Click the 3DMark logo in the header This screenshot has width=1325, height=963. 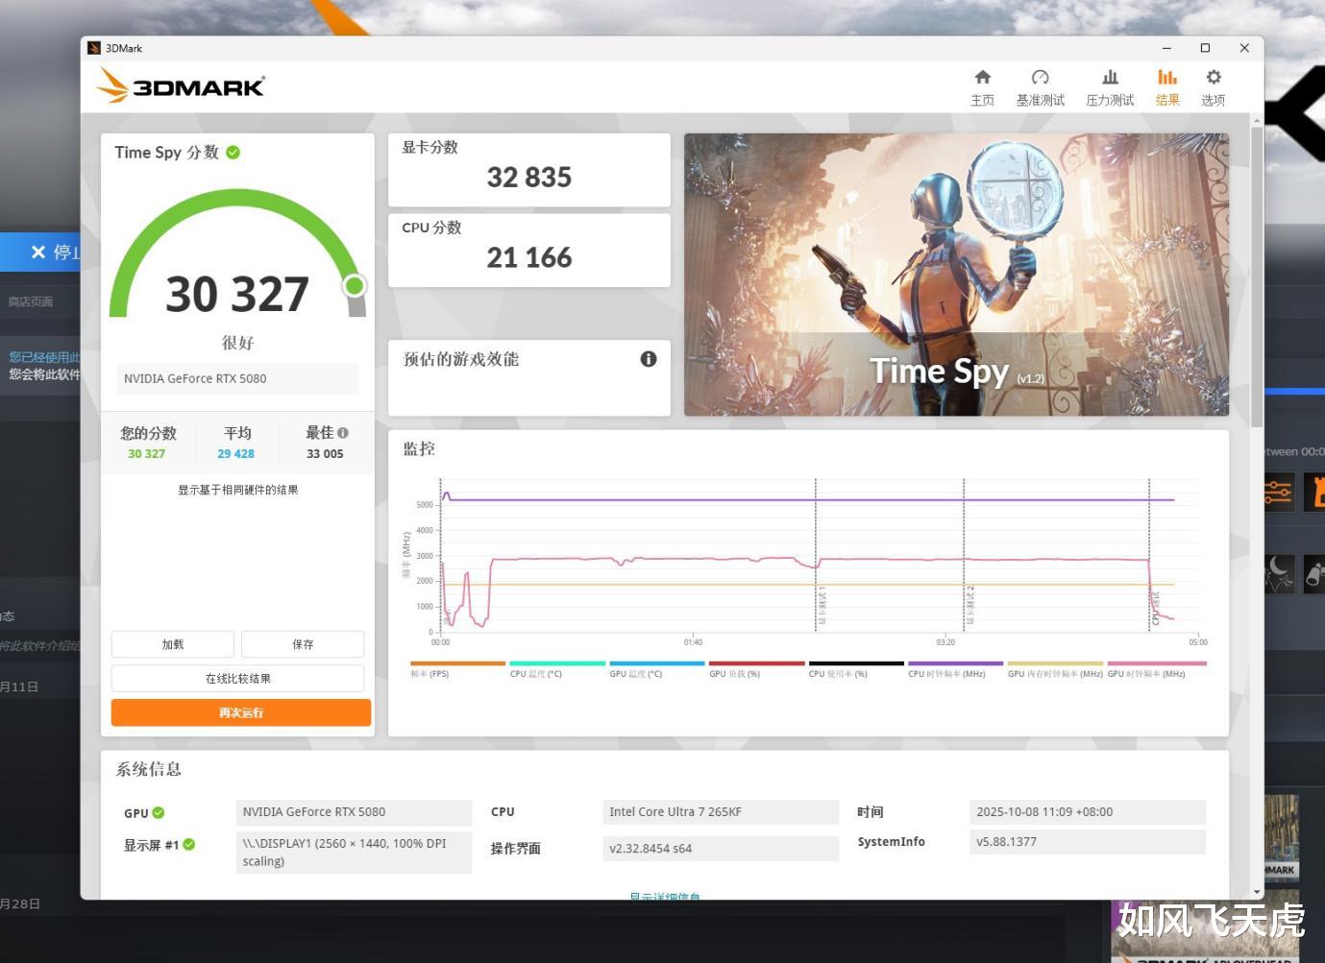pos(181,85)
